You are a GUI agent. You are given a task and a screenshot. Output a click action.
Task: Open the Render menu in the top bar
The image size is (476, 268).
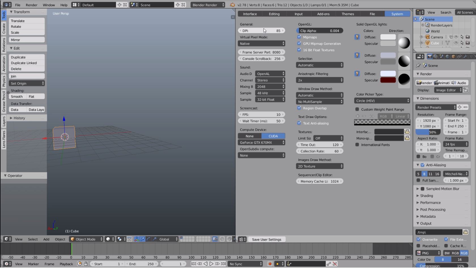pyautogui.click(x=31, y=5)
